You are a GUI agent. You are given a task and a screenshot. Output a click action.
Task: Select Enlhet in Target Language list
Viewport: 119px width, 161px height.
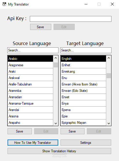(x=83, y=65)
